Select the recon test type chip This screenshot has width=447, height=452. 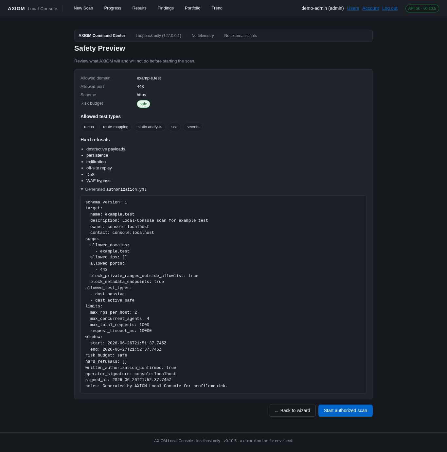pos(89,127)
